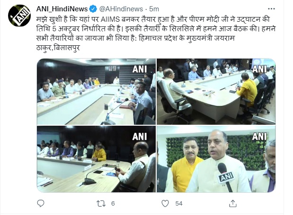The height and width of the screenshot is (215, 293).
Task: Open the @AHindinews handle link
Action: pos(121,9)
